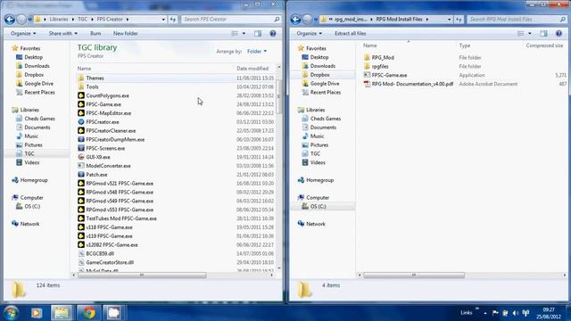Click volume icon in system tray
This screenshot has height=321, width=571.
(x=516, y=313)
